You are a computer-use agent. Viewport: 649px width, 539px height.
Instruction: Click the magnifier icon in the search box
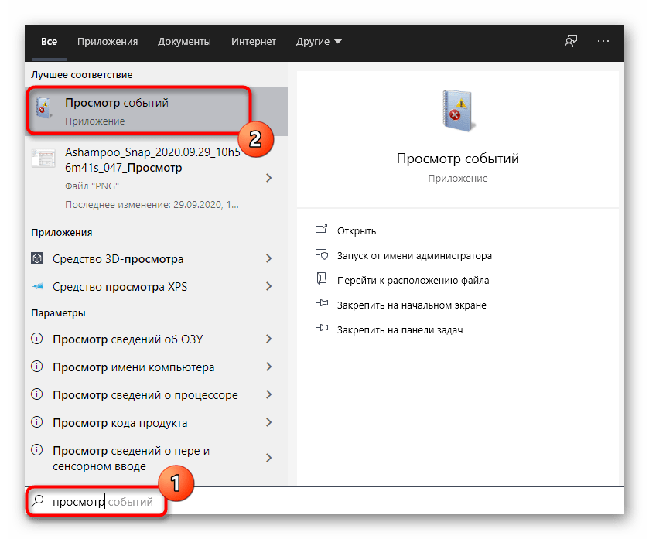point(36,501)
